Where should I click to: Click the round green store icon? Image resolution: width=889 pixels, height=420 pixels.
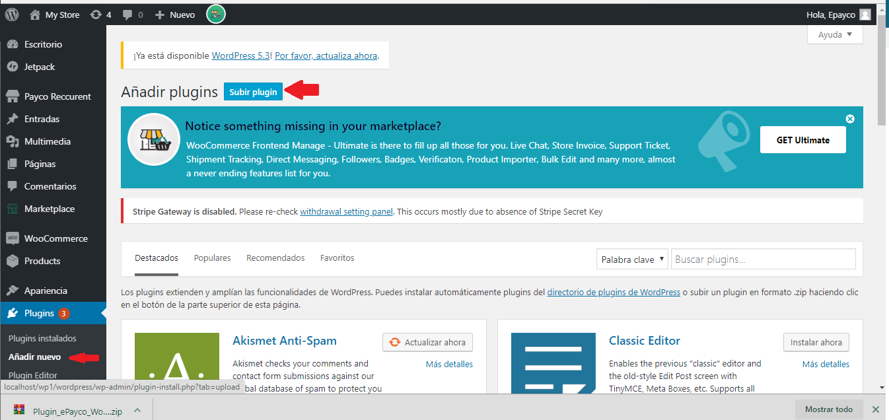tap(216, 15)
